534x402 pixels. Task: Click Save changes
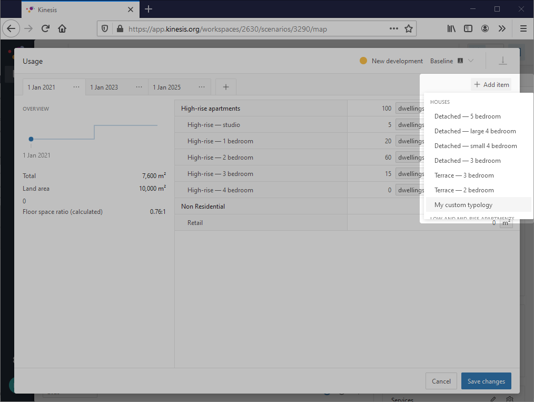(486, 381)
